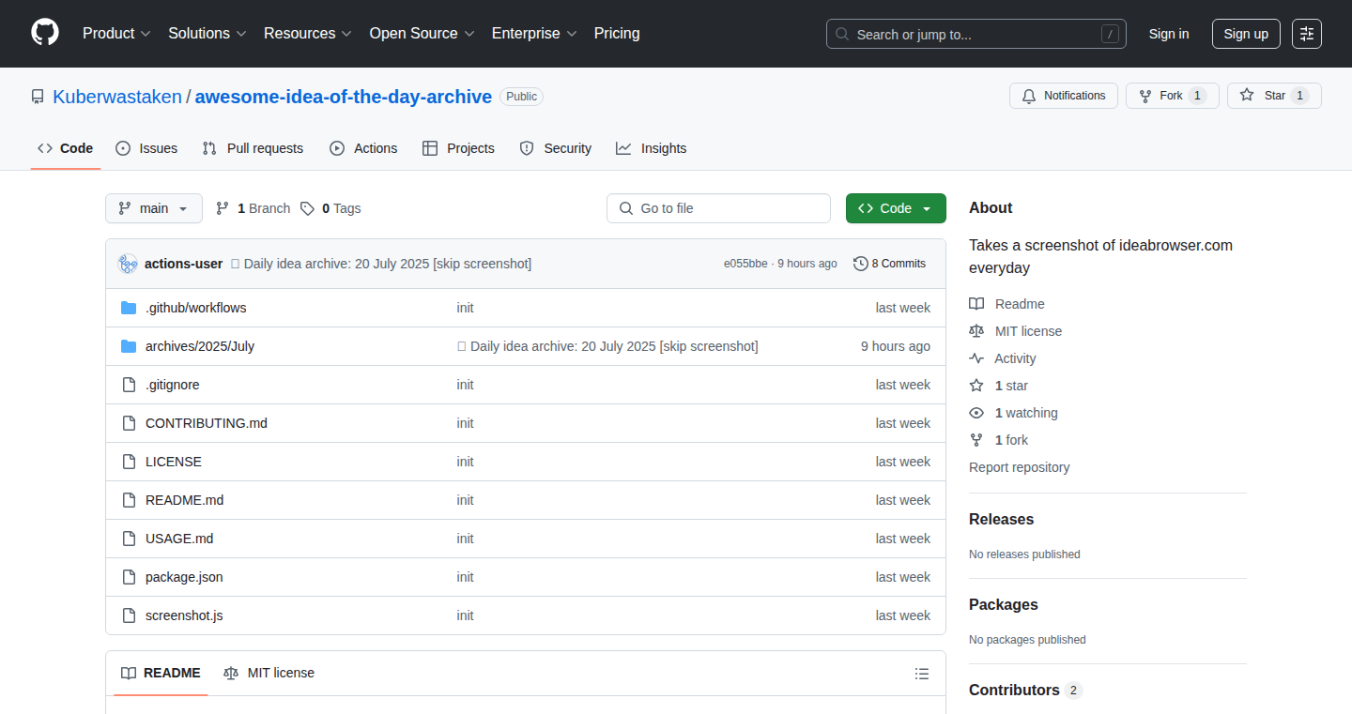Click the Sign in link
1352x714 pixels.
[1169, 34]
